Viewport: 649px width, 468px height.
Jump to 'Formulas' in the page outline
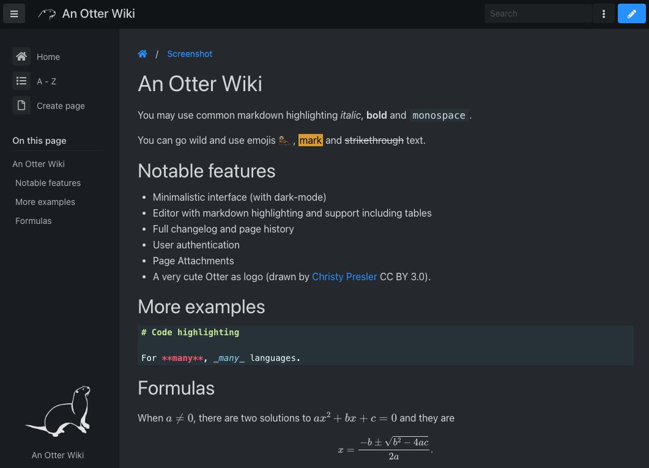33,221
